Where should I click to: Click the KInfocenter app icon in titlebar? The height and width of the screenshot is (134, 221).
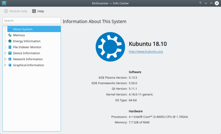[4, 3]
